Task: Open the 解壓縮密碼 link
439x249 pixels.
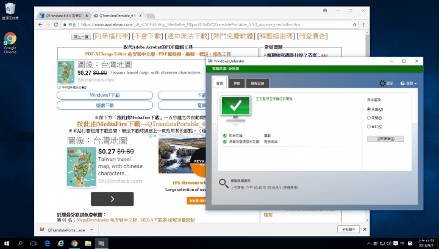Action: [x=276, y=36]
